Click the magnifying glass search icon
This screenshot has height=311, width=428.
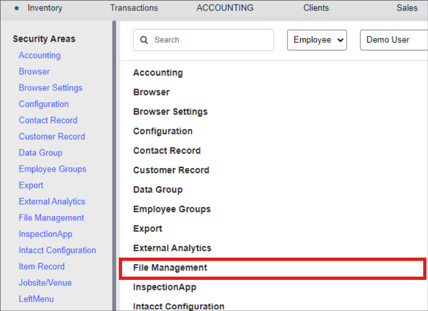tap(144, 40)
